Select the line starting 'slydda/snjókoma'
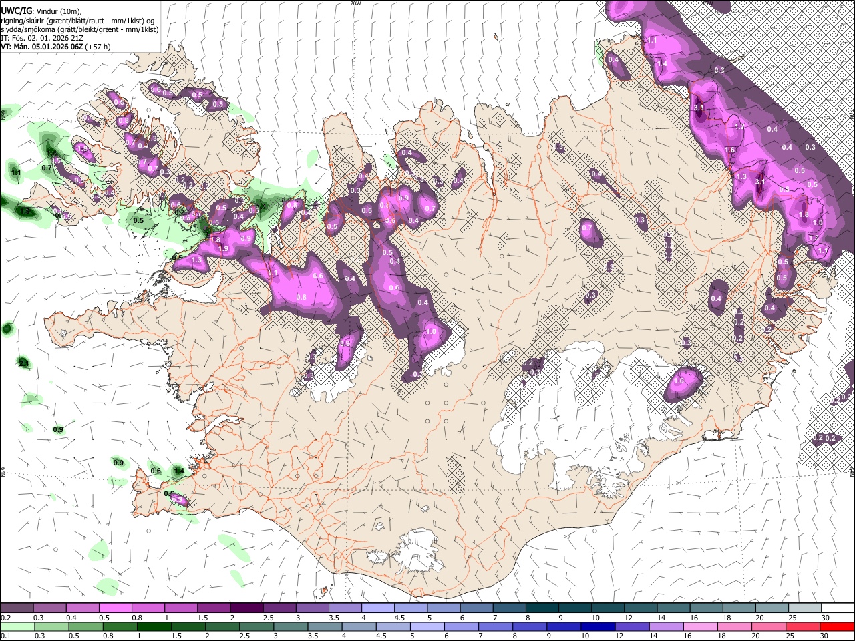Screen dimensions: 855x641 tap(79, 29)
